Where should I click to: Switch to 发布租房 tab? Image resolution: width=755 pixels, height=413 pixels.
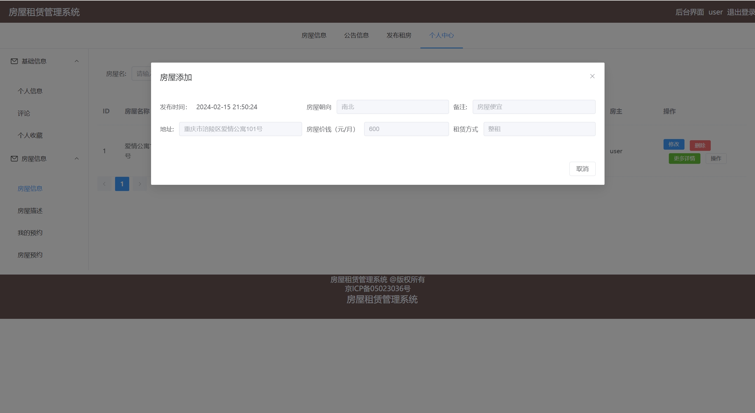pos(399,35)
